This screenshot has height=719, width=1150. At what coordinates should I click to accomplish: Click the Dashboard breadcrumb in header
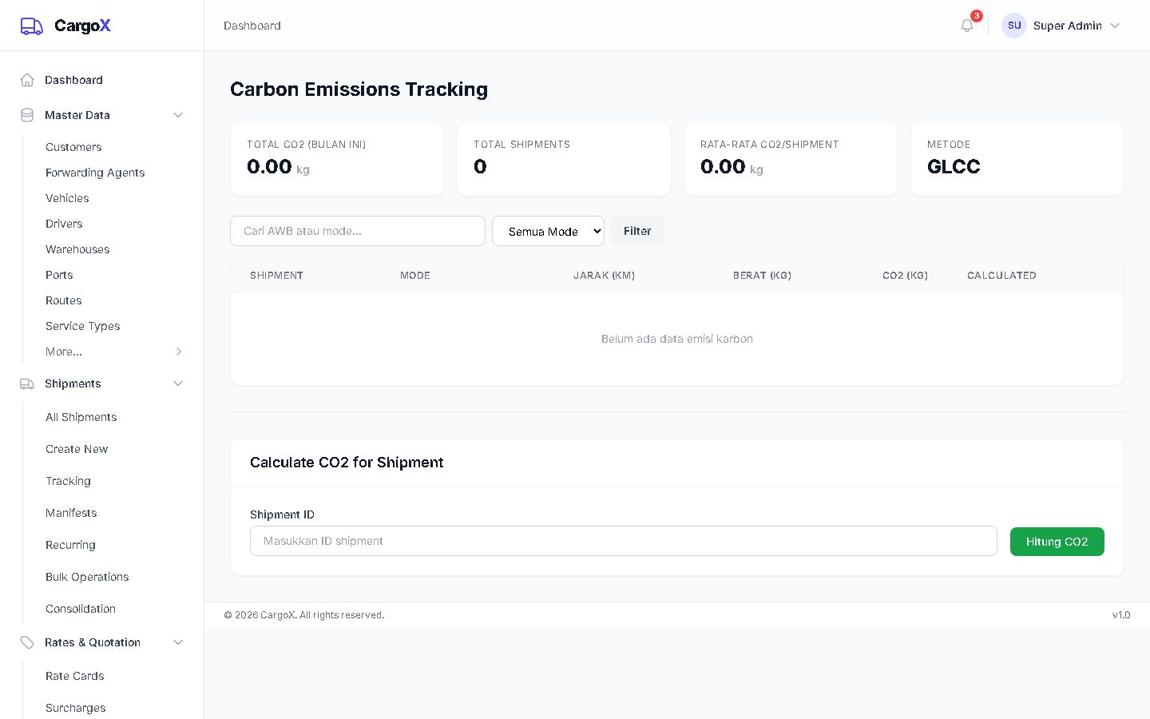(x=252, y=26)
